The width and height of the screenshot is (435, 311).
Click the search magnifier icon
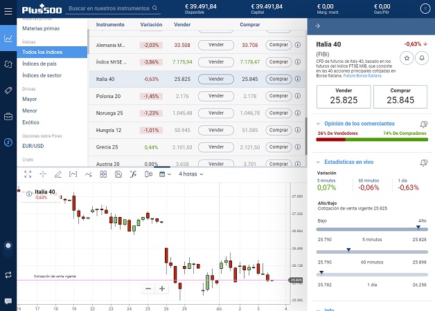click(x=154, y=8)
